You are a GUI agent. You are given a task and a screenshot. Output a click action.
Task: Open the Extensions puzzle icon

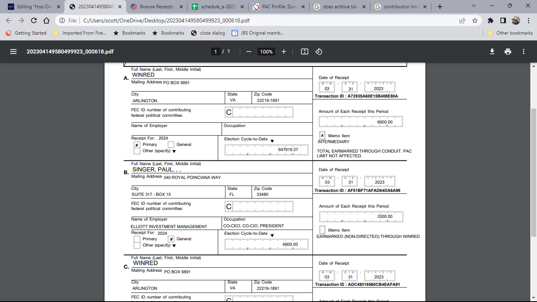[490, 20]
